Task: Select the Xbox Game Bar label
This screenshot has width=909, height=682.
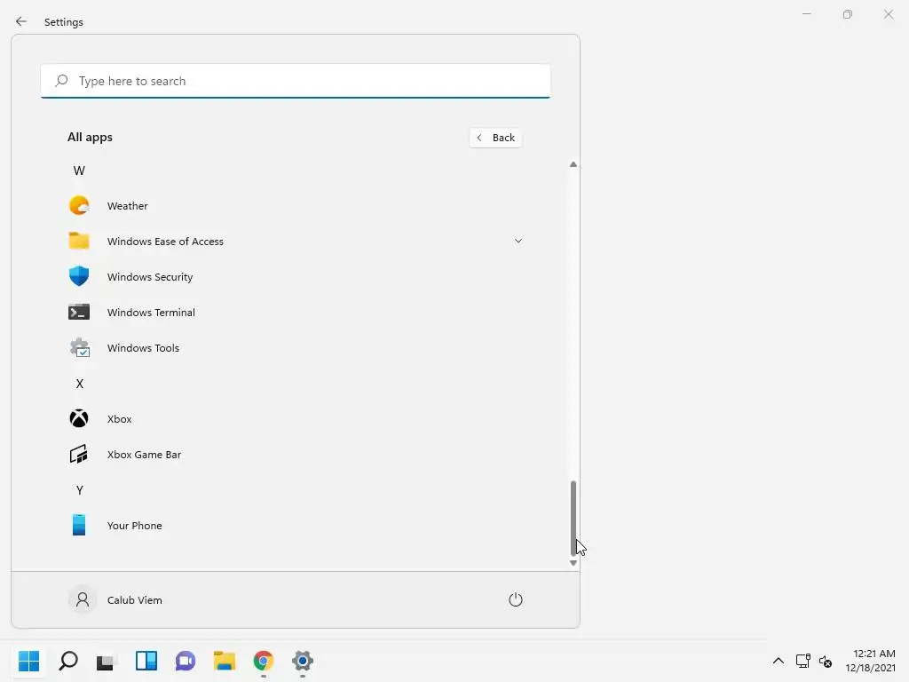Action: pos(145,455)
